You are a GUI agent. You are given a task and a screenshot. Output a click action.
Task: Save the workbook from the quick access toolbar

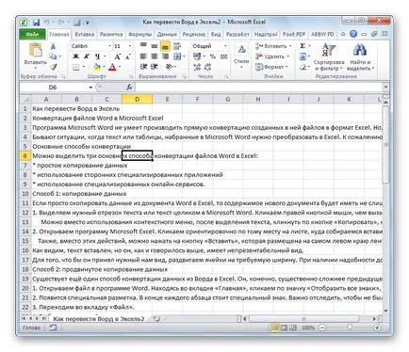click(x=36, y=23)
